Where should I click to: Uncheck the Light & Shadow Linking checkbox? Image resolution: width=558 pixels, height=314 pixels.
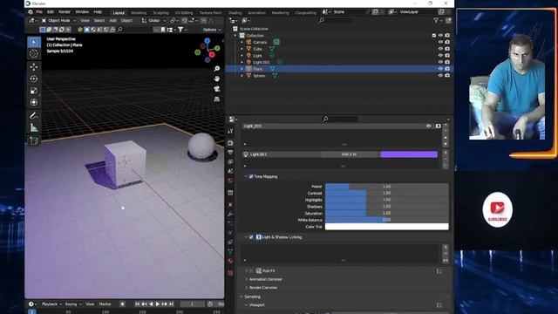click(251, 237)
